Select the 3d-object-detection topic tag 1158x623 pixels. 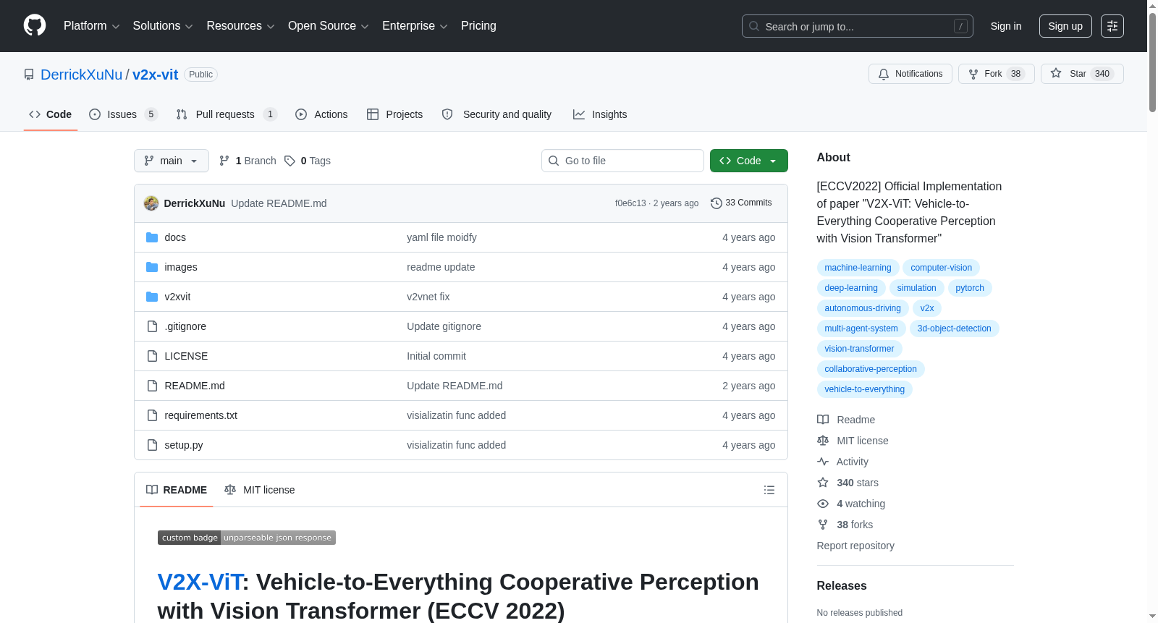954,329
